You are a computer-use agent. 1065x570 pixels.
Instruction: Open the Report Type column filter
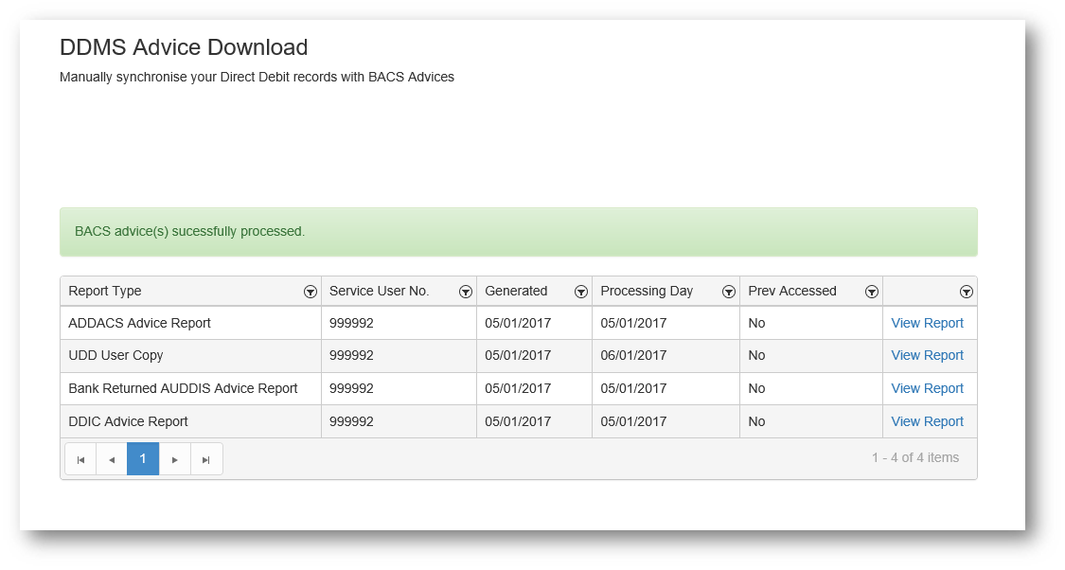[311, 292]
